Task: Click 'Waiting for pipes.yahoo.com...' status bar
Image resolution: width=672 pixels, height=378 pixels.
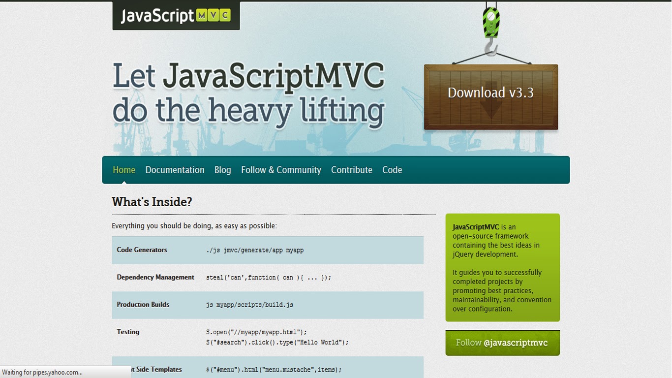Action: pyautogui.click(x=65, y=372)
